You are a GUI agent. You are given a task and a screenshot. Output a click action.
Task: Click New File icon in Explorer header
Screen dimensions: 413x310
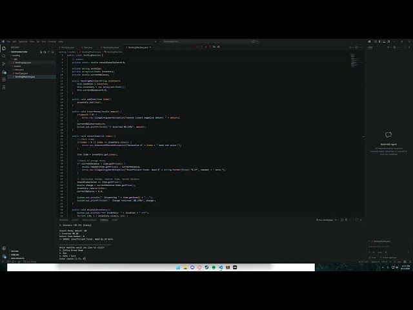tap(41, 52)
